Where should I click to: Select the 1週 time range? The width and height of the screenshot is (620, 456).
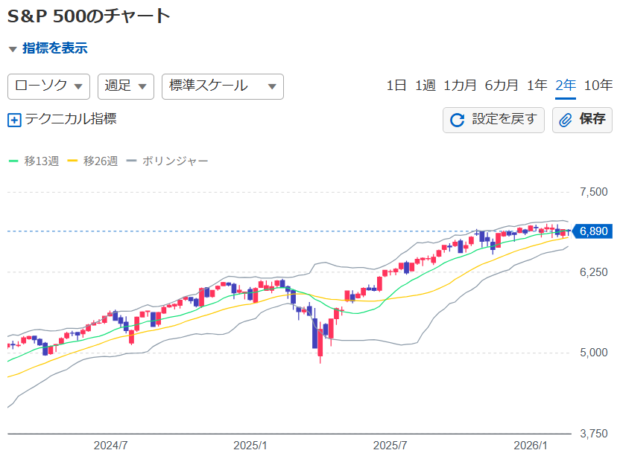tap(425, 86)
